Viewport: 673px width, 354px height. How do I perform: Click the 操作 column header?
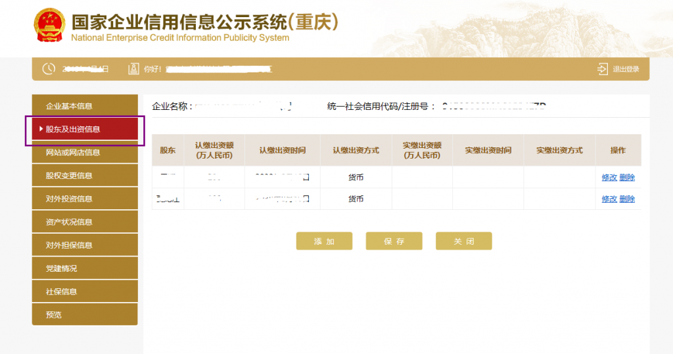618,150
